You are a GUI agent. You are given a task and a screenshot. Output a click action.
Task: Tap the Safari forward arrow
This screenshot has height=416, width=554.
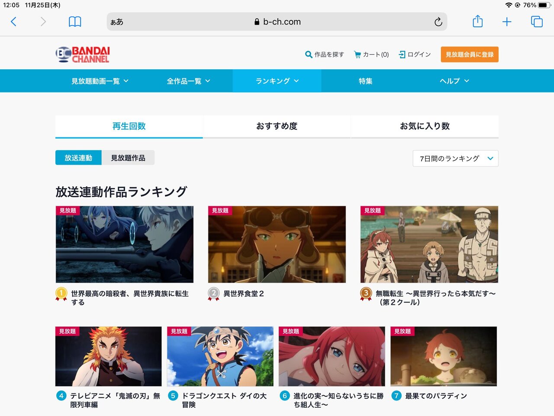click(x=43, y=22)
